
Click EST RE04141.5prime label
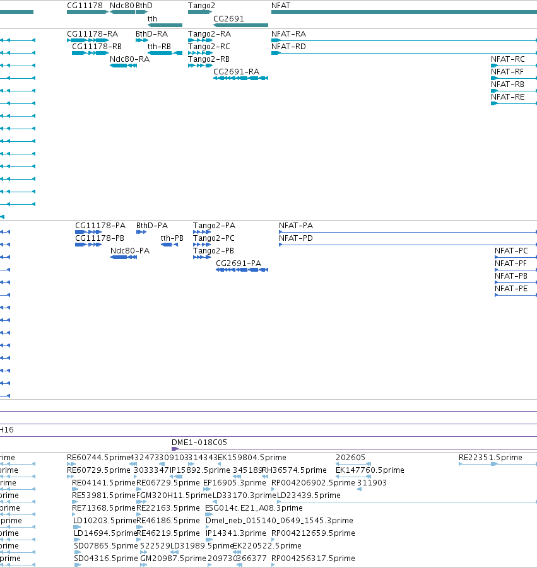point(103,484)
